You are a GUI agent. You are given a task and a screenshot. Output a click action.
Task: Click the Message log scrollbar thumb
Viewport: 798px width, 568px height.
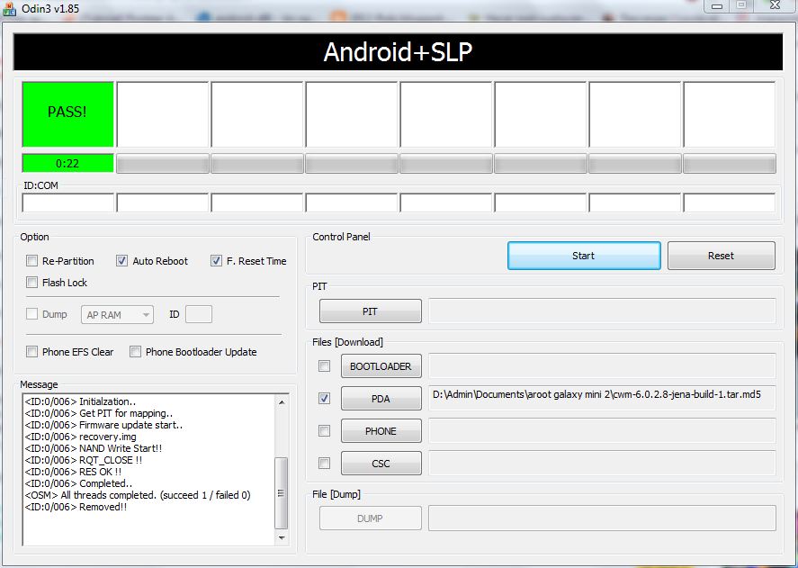pos(282,493)
